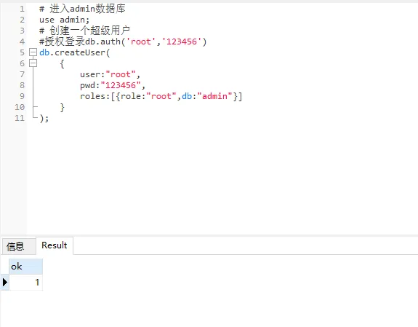Click the user "root" string value
This screenshot has width=418, height=327.
121,74
